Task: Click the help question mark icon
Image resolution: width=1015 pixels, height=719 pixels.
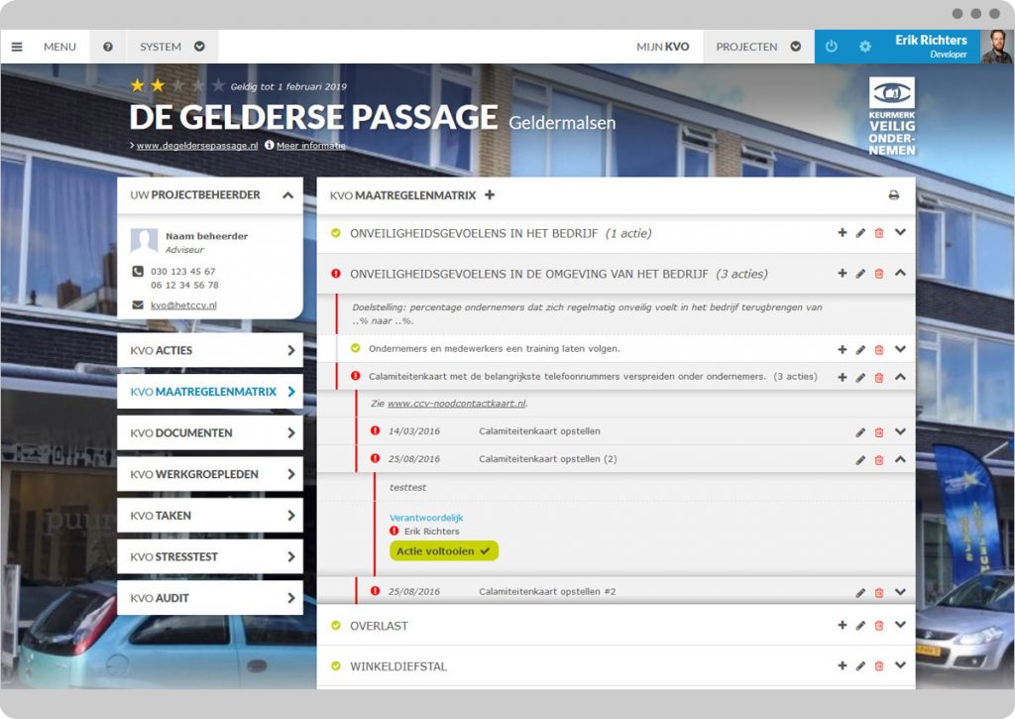Action: 108,47
